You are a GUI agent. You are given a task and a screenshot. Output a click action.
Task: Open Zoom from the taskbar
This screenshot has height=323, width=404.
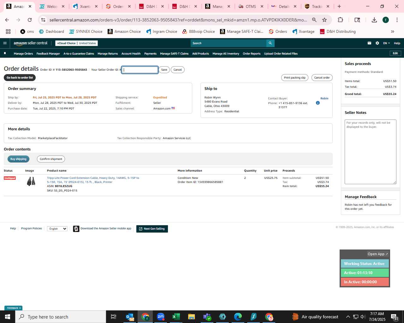(x=161, y=317)
